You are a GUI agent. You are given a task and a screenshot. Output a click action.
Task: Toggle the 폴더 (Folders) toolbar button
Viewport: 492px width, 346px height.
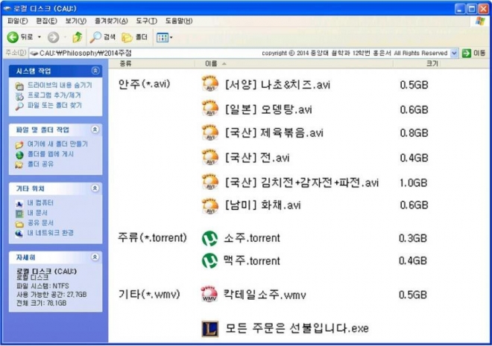136,36
